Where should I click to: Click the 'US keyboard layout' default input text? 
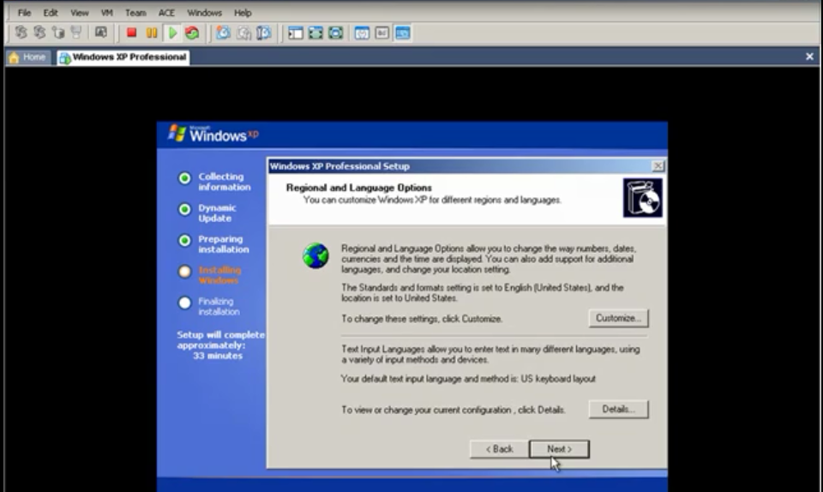tap(558, 379)
